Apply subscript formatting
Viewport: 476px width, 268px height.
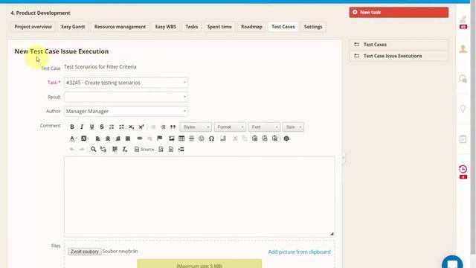132,127
